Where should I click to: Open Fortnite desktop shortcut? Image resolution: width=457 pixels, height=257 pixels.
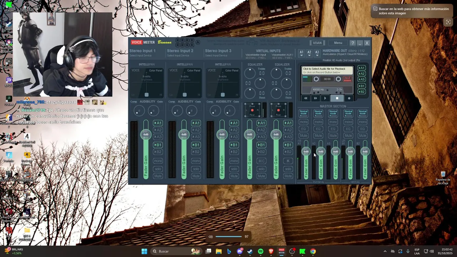pyautogui.click(x=9, y=157)
